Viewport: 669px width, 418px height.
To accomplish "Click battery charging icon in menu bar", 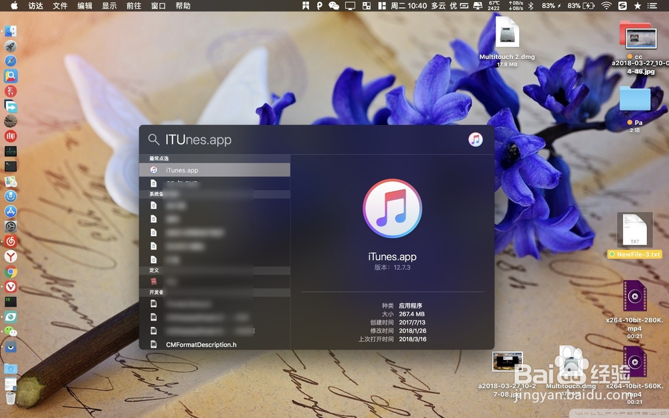I will 588,5.
